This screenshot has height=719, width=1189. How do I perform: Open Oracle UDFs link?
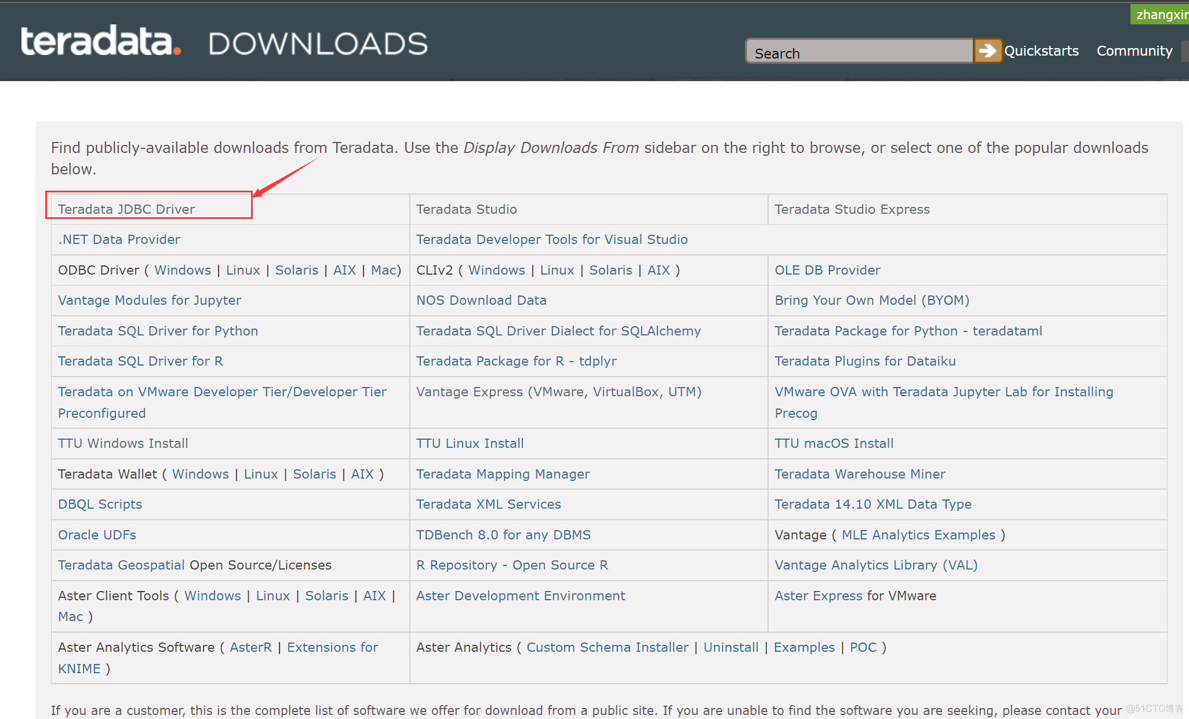point(97,535)
